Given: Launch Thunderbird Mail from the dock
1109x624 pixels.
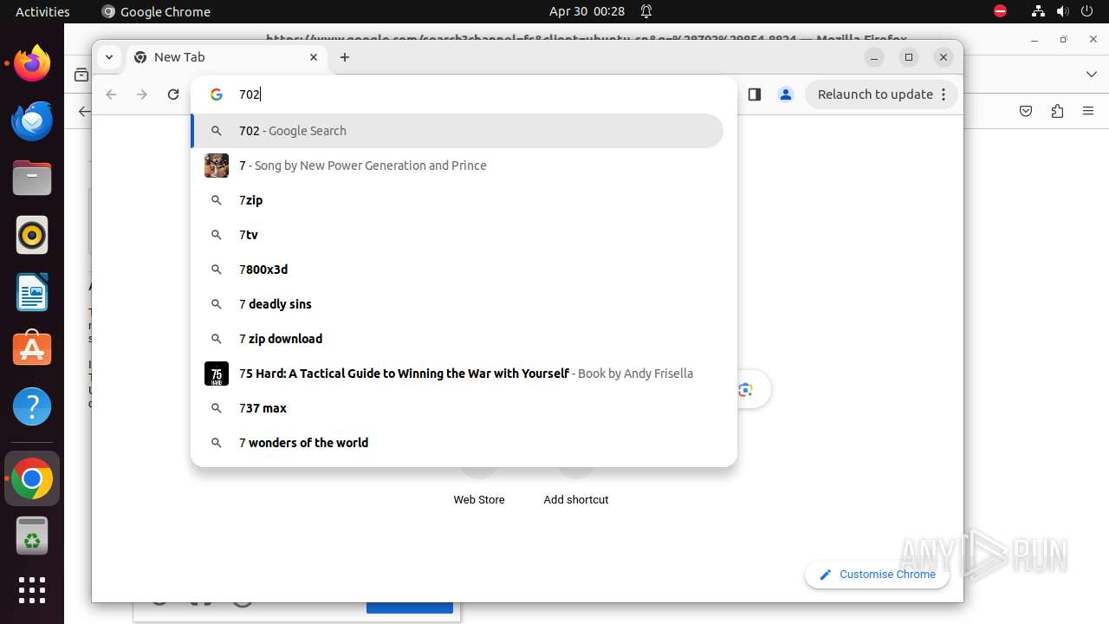Looking at the screenshot, I should pyautogui.click(x=32, y=120).
